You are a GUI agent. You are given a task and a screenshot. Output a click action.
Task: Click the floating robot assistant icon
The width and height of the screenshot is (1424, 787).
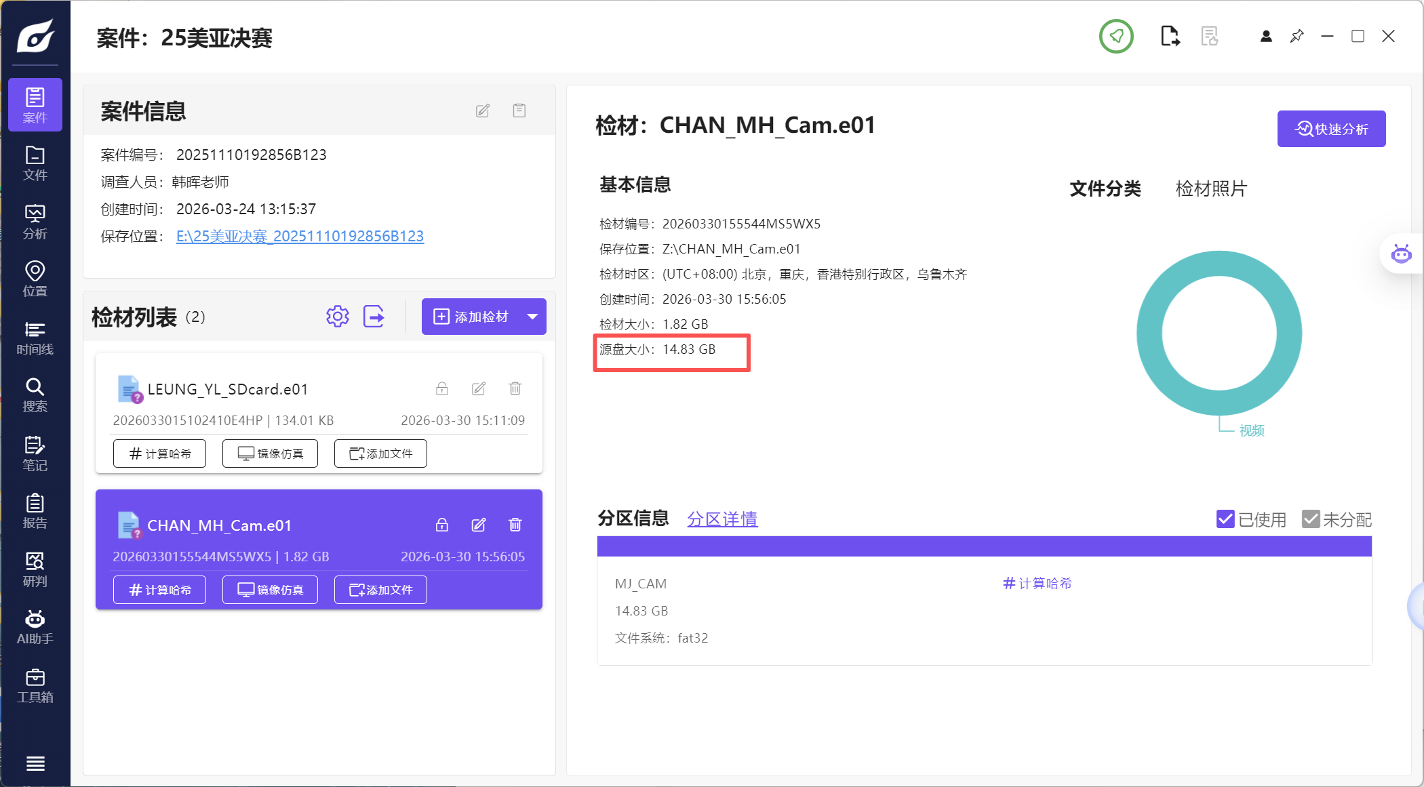(x=1401, y=254)
